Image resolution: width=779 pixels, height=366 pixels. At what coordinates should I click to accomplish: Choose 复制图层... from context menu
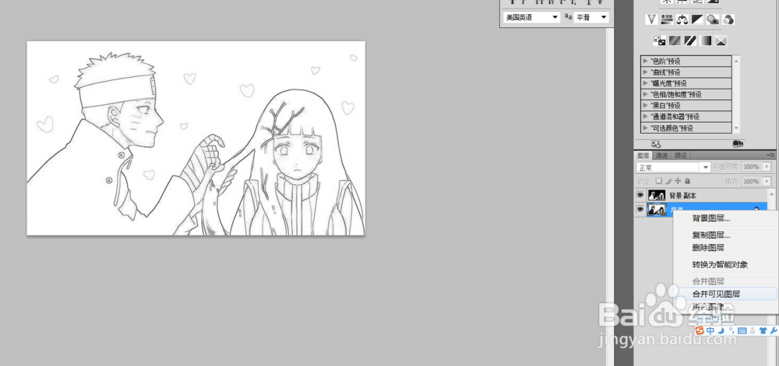coord(711,235)
